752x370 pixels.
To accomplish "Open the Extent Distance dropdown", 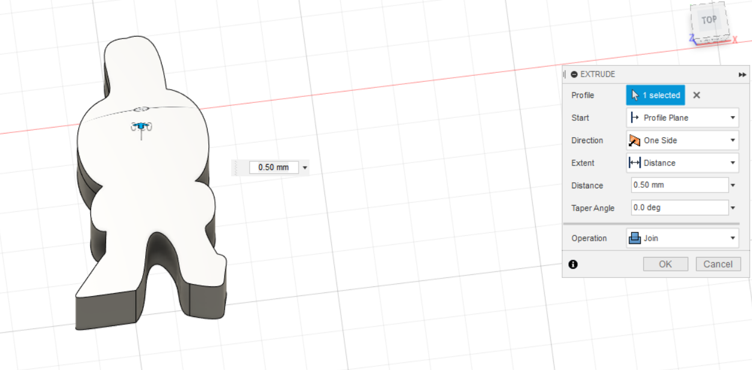I will click(x=683, y=163).
